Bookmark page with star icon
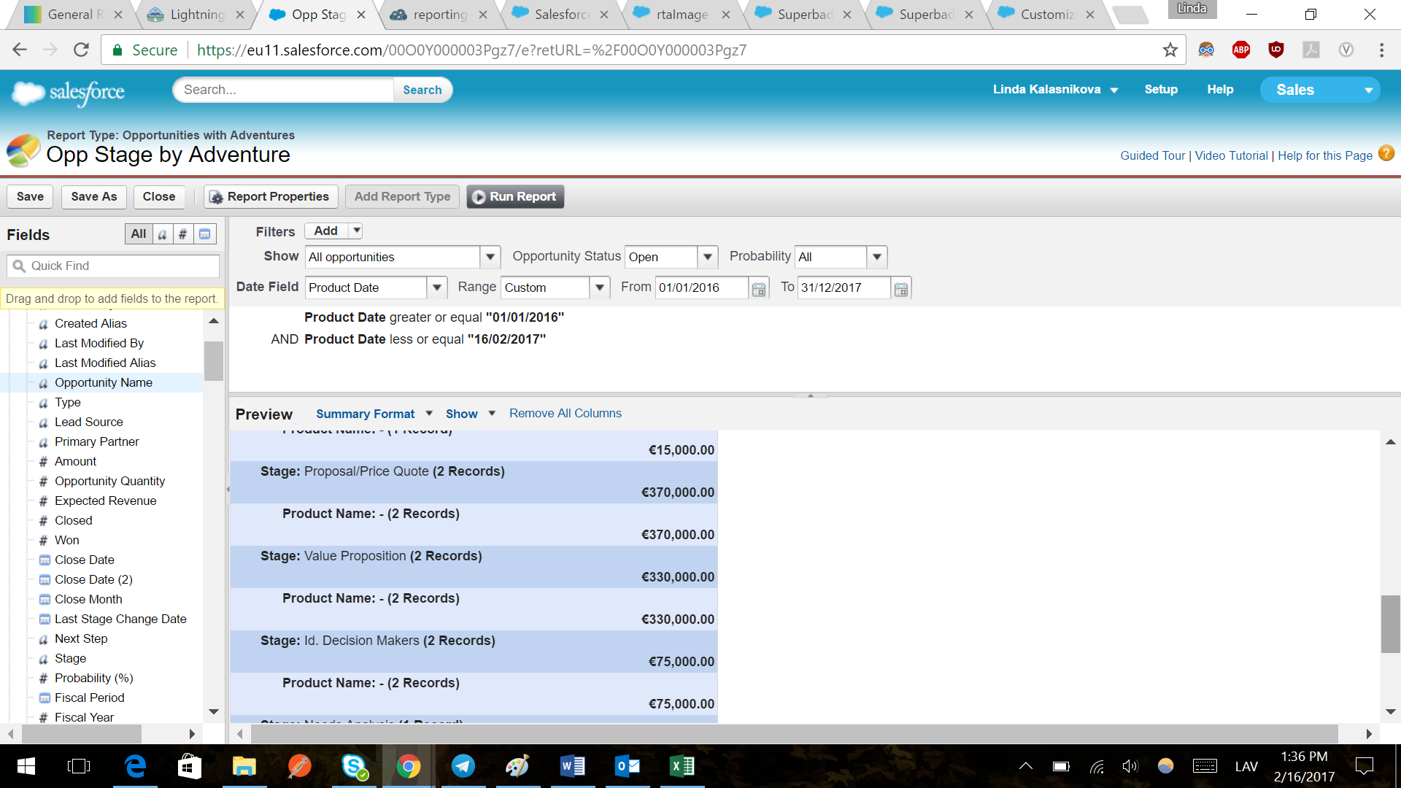Screen dimensions: 1401x788 [x=1170, y=50]
